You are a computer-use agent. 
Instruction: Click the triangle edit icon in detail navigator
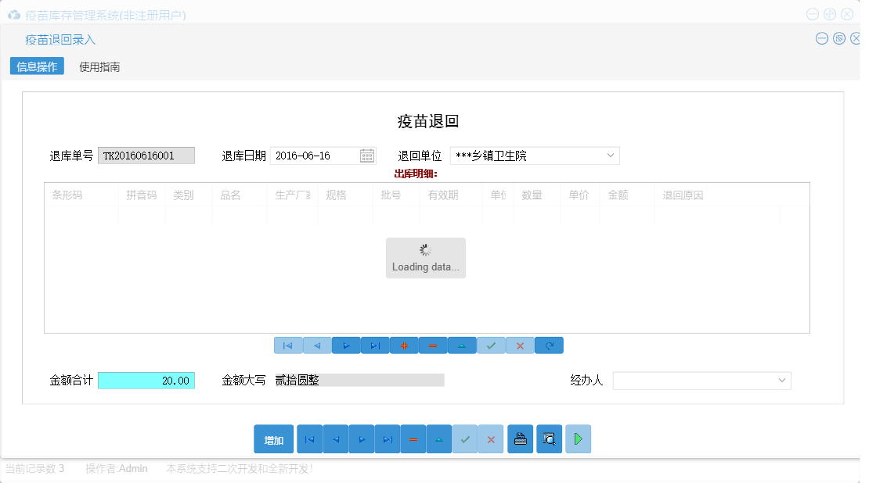pos(462,345)
